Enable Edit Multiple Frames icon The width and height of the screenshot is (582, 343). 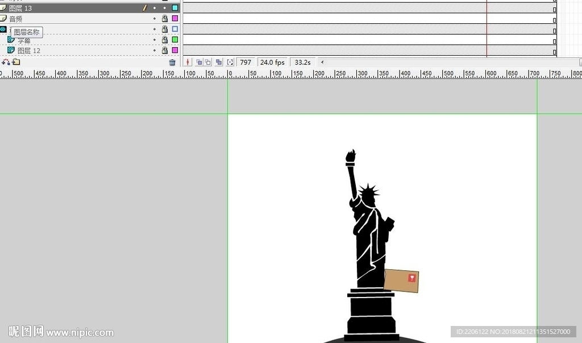click(x=219, y=62)
